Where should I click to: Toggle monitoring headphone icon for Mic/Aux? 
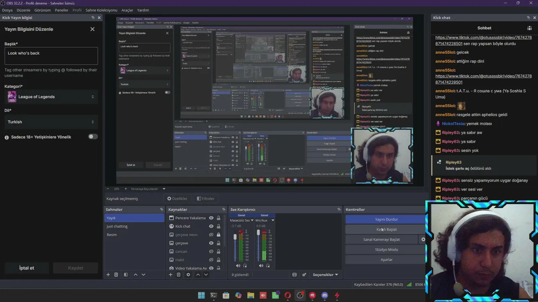point(268,266)
